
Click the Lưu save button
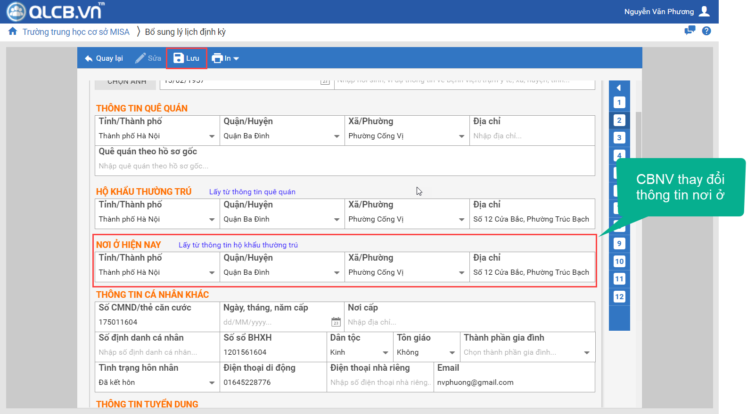point(187,58)
